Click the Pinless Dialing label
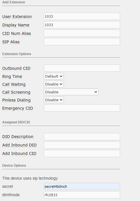The image size is (140, 201). coord(16,100)
